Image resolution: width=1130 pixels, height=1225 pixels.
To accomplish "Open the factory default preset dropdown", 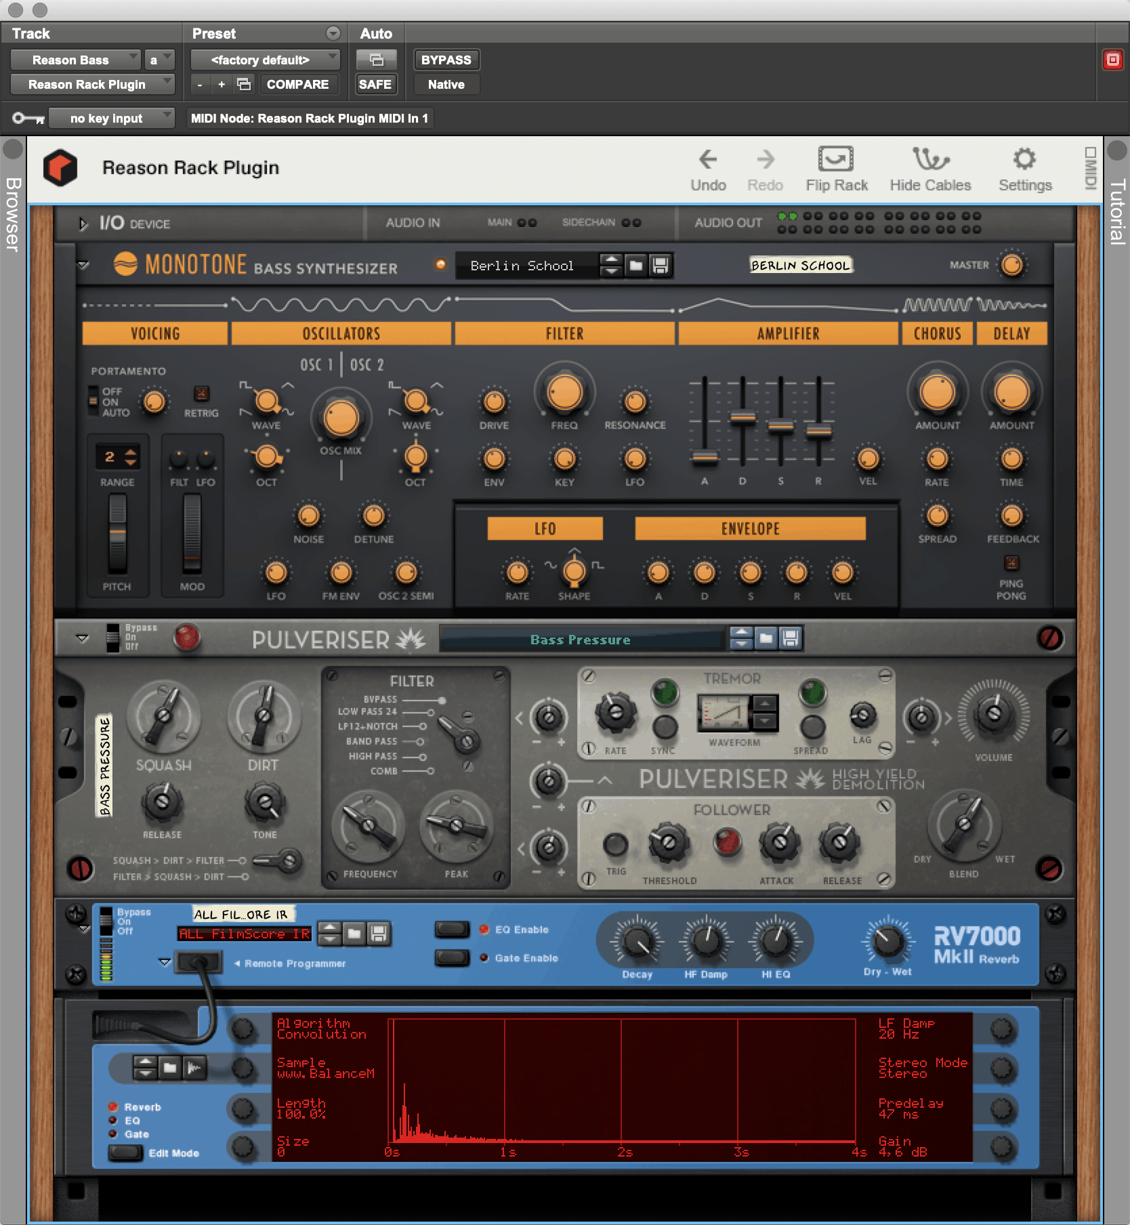I will click(265, 60).
